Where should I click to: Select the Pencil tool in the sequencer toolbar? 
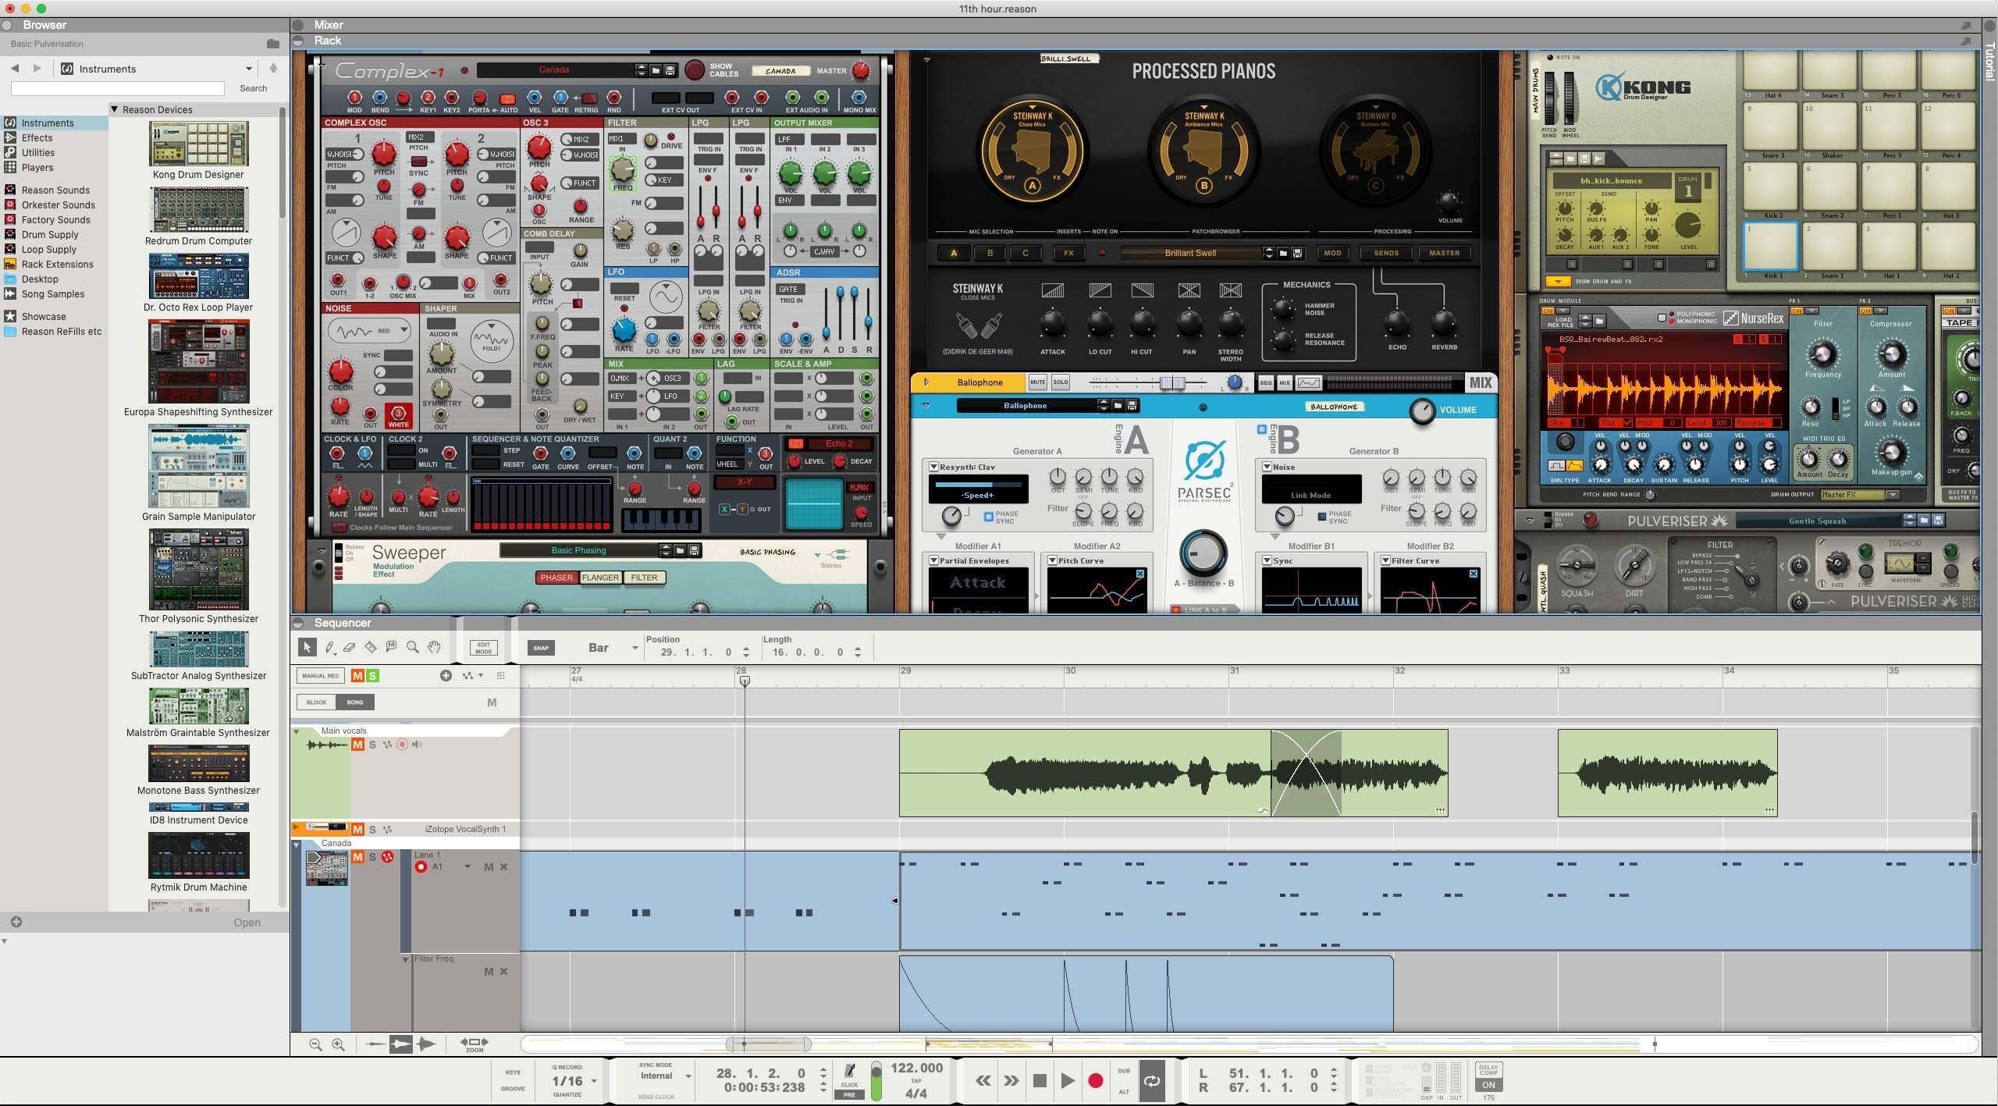(329, 647)
